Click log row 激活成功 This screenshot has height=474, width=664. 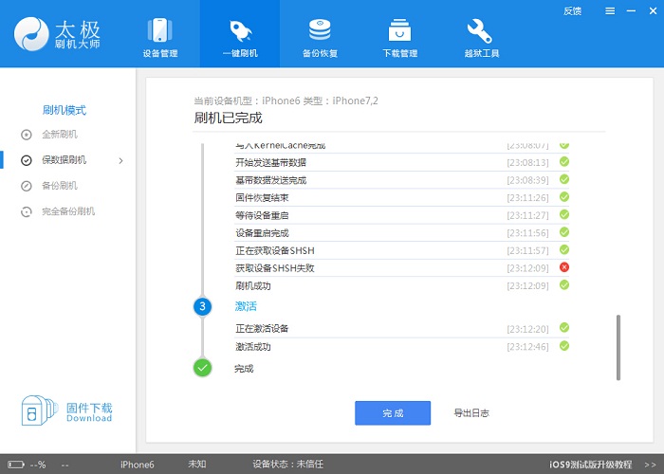402,347
